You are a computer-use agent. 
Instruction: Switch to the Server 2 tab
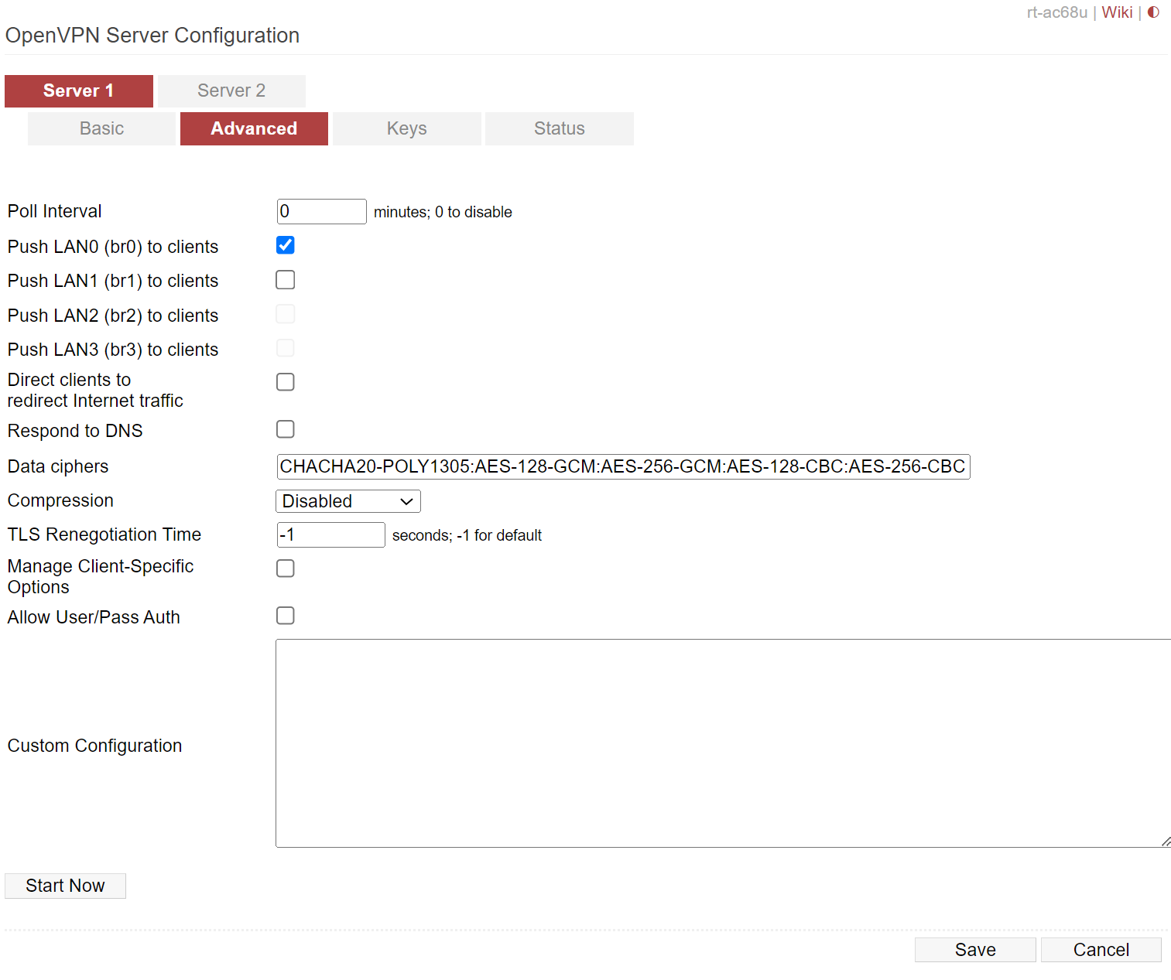[x=231, y=90]
